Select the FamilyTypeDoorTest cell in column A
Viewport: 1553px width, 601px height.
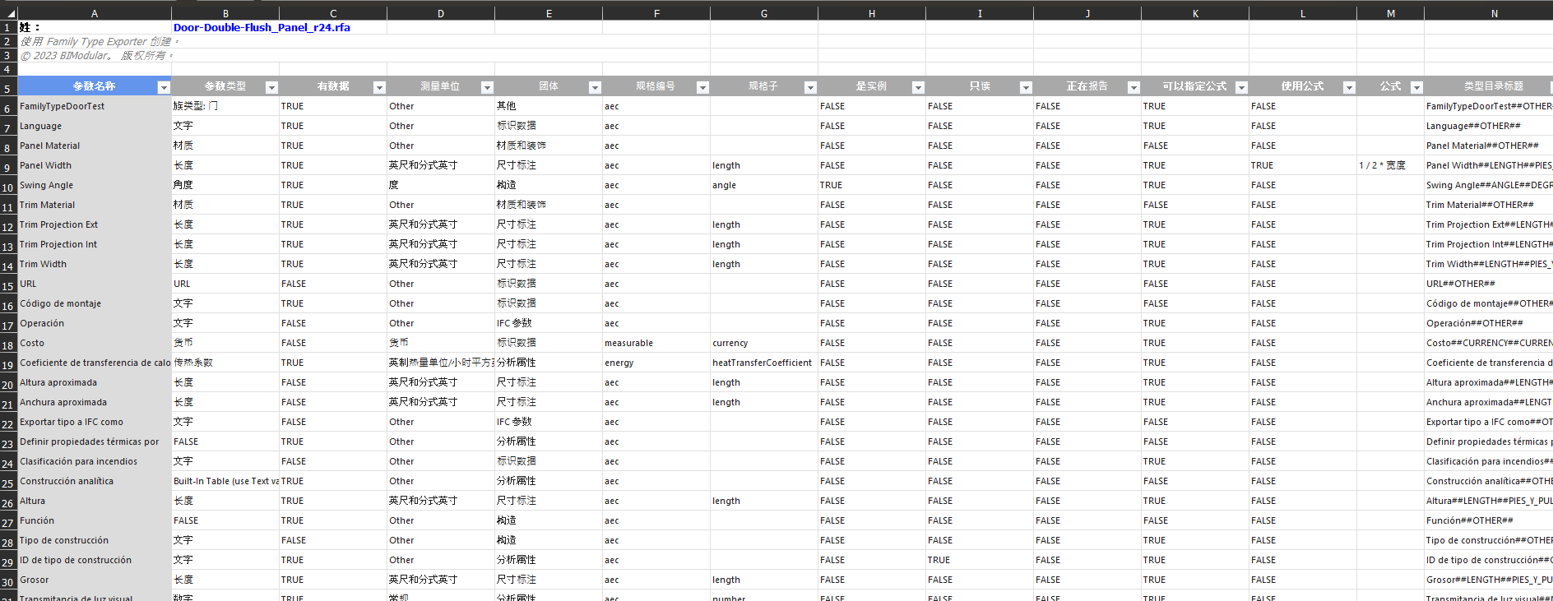coord(95,106)
